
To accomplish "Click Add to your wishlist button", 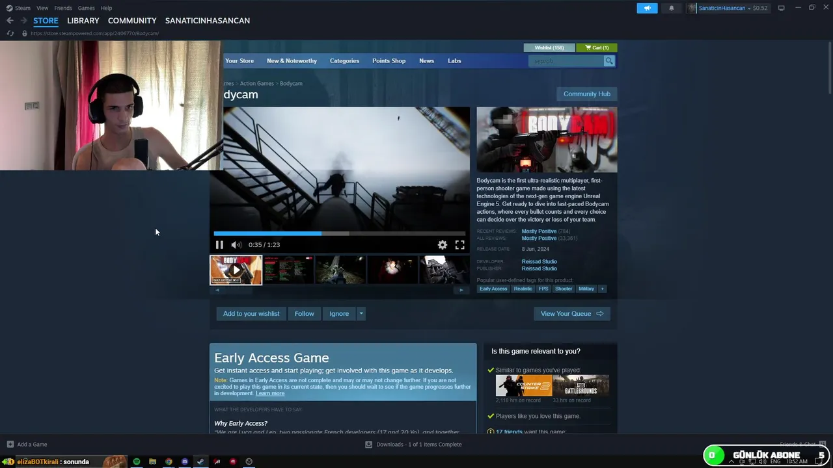I will click(x=251, y=314).
